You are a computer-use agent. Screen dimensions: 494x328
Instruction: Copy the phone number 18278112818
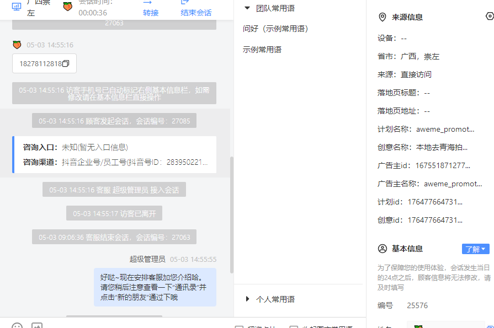[x=66, y=63]
